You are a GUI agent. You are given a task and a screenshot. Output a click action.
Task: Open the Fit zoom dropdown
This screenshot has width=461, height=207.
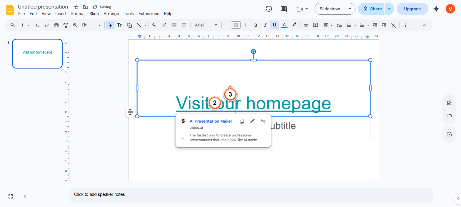pos(91,25)
